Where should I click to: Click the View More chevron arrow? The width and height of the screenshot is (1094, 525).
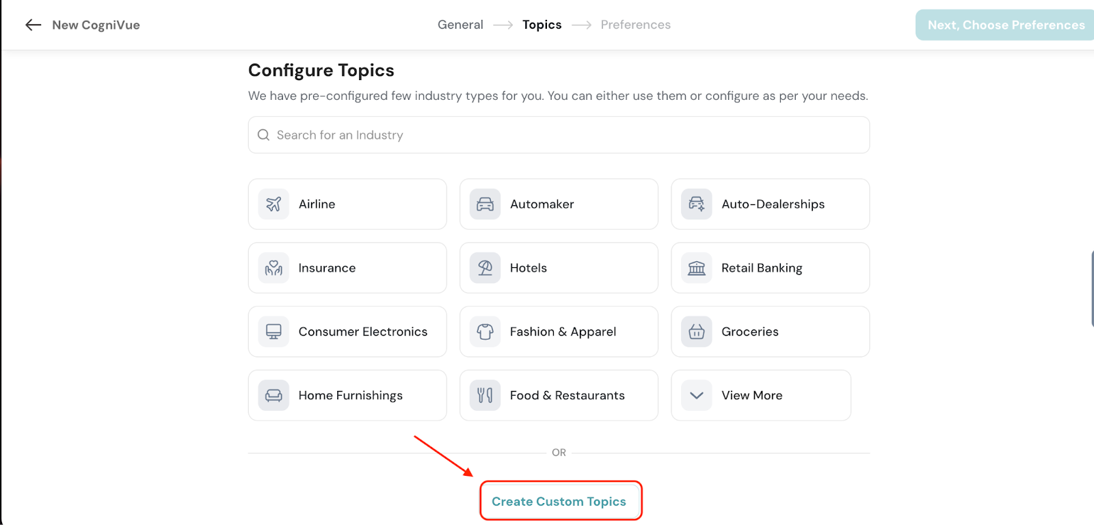(x=696, y=395)
